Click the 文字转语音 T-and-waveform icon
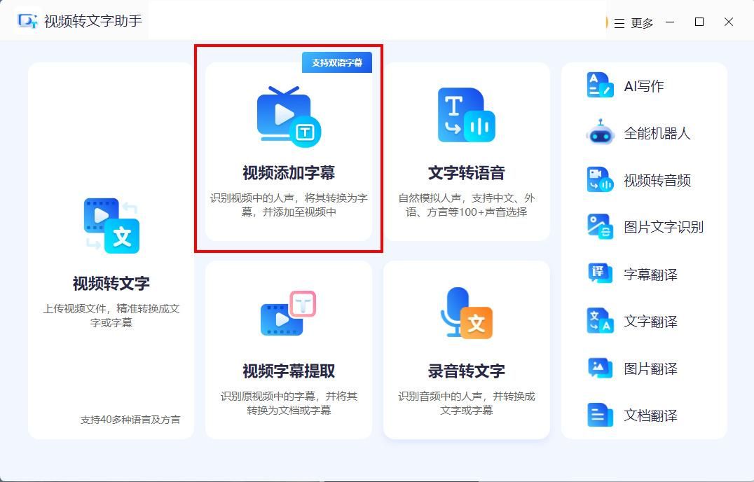The width and height of the screenshot is (754, 482). click(x=467, y=115)
